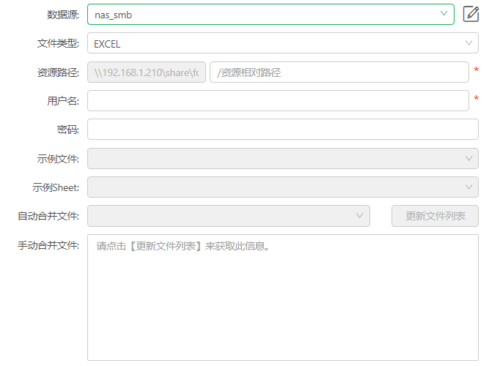Click the 示例Sheet label

tap(56, 187)
